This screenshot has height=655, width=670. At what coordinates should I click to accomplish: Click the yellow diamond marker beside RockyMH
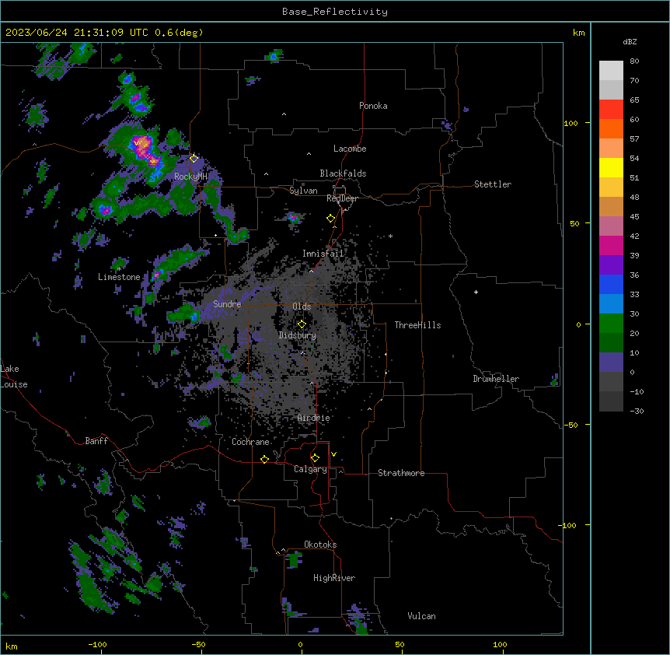[x=194, y=159]
